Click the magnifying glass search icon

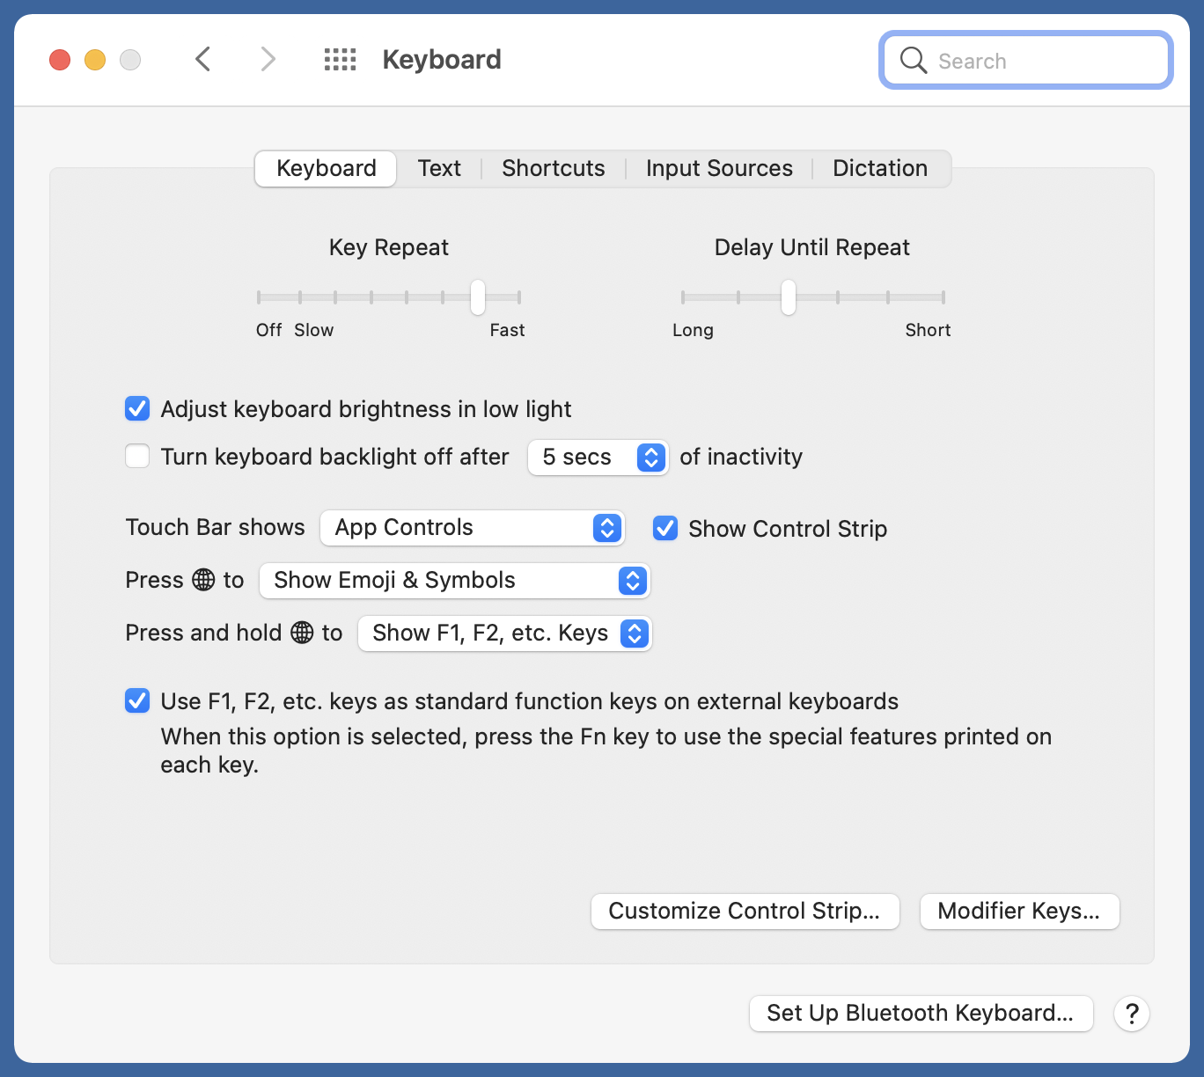[914, 61]
